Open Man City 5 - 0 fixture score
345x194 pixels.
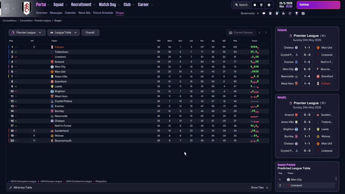pyautogui.click(x=307, y=69)
